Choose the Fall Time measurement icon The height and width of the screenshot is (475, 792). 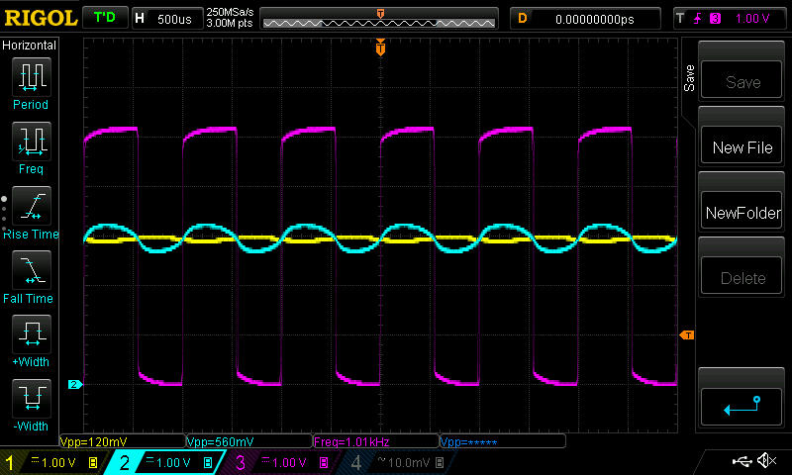(x=30, y=269)
